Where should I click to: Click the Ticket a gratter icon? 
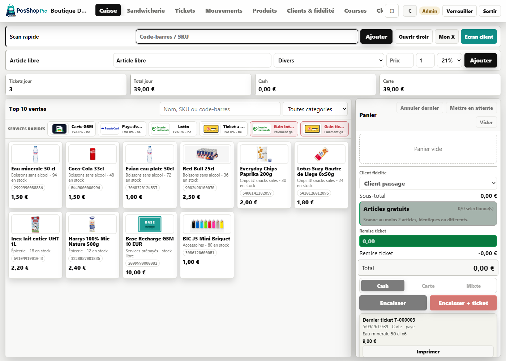[x=211, y=129]
